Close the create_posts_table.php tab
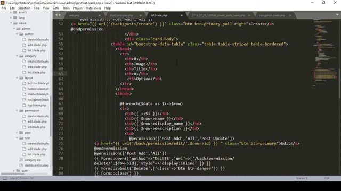Screen dimensions: 341x191 pyautogui.click(x=249, y=15)
